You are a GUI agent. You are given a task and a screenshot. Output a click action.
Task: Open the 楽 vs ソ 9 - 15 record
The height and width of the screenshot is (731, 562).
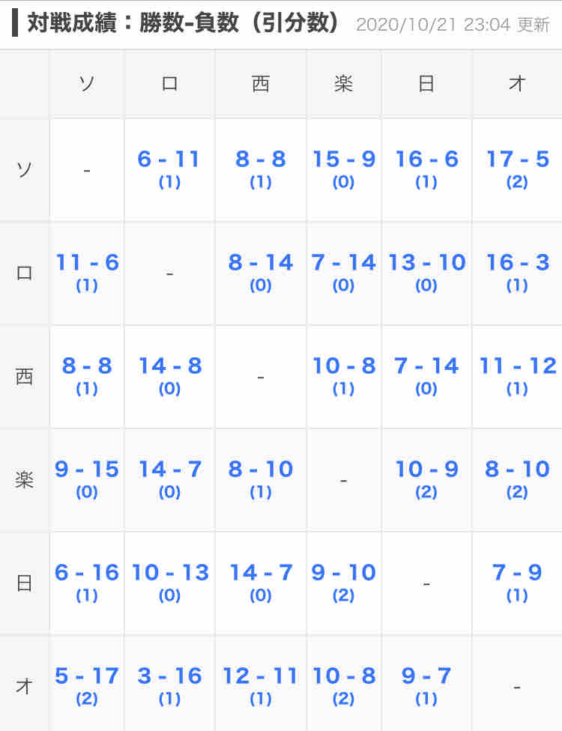pos(87,470)
